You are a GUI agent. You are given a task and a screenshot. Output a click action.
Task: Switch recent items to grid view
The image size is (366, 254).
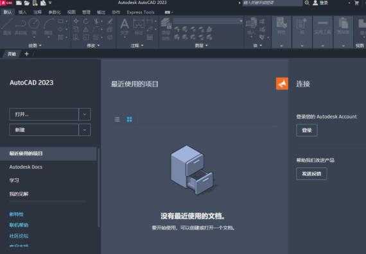point(129,119)
